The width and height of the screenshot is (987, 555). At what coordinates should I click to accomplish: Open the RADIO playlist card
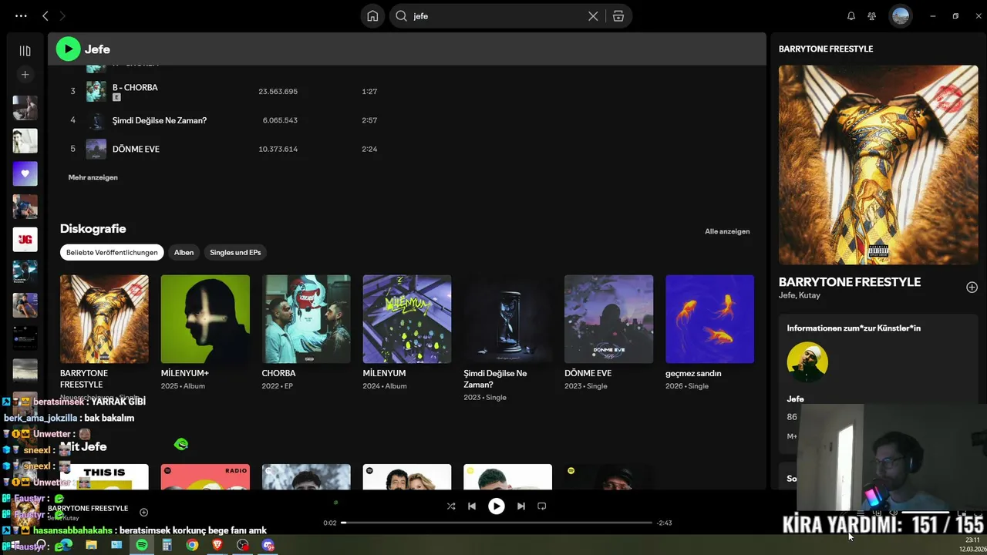205,476
